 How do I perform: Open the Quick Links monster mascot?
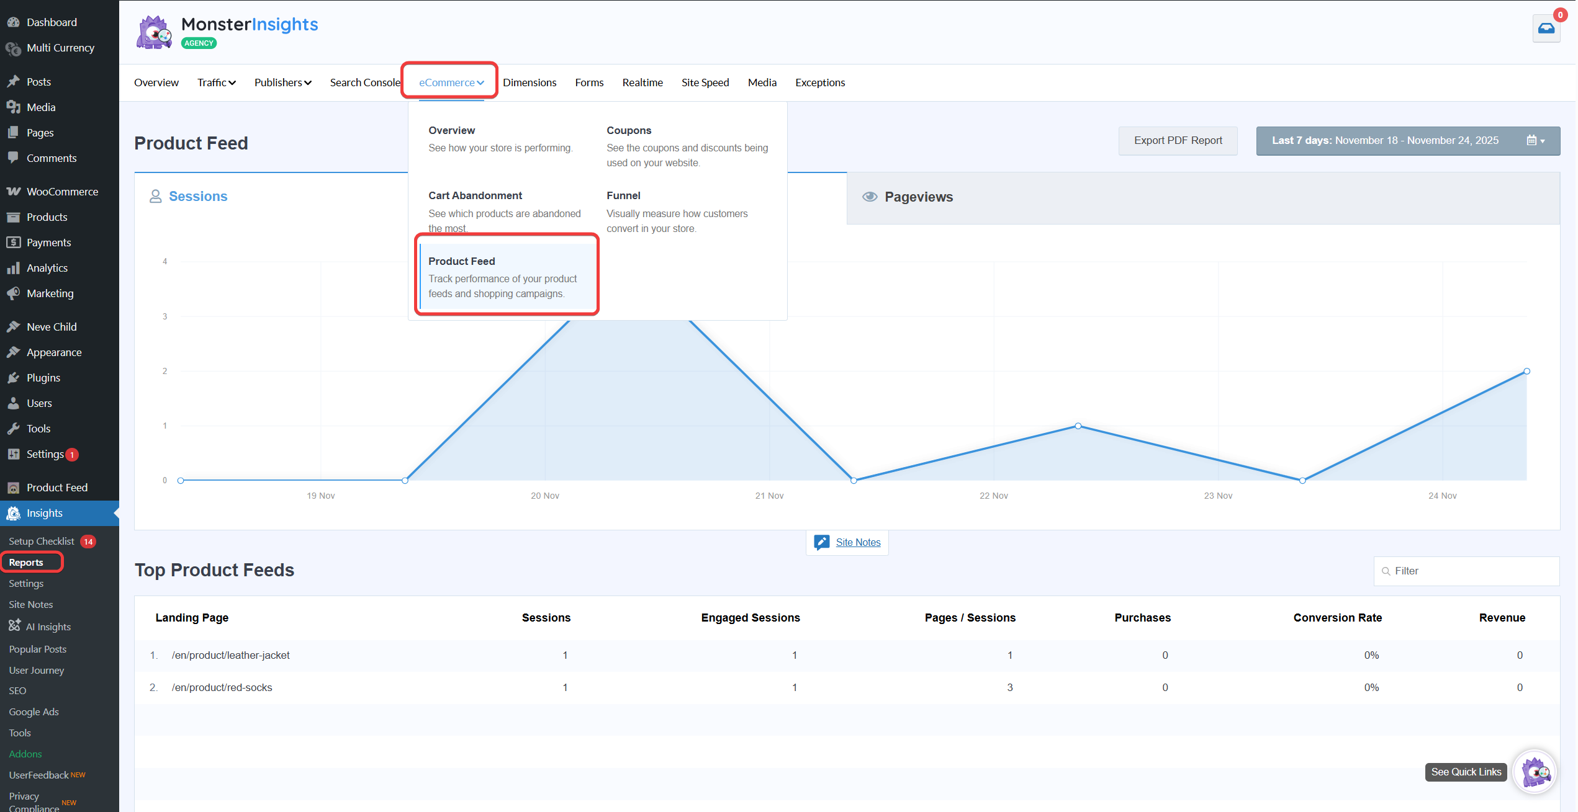[x=1535, y=772]
